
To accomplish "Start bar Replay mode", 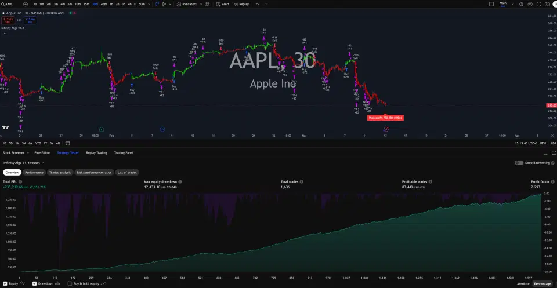I will [241, 4].
